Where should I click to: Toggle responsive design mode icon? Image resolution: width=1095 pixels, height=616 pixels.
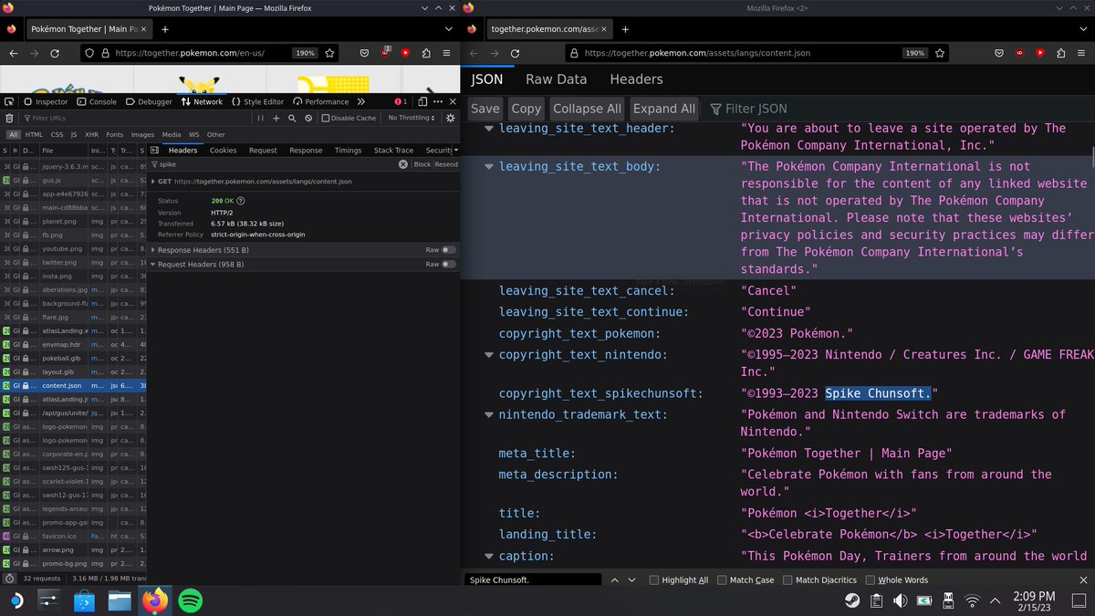(x=423, y=101)
